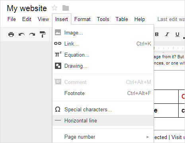185x143 pixels.
Task: Open the Help menu
Action: click(140, 19)
